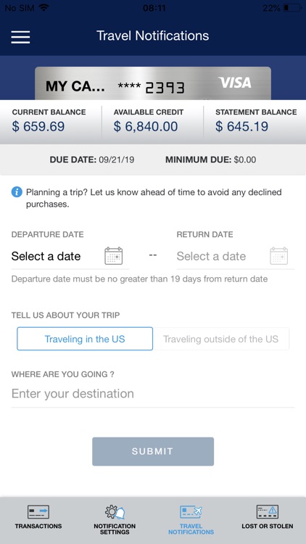Image resolution: width=306 pixels, height=544 pixels.
Task: Tap the blue info icon
Action: click(x=17, y=192)
